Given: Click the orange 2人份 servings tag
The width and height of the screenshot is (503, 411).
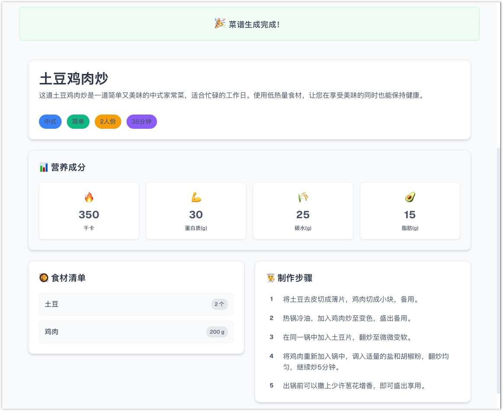Looking at the screenshot, I should pos(108,121).
